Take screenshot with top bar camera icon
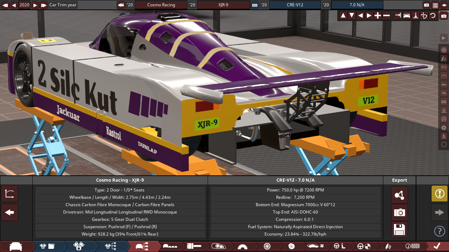 (427, 5)
